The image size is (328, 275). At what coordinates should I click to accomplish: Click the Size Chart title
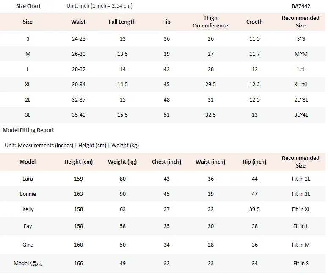28,6
